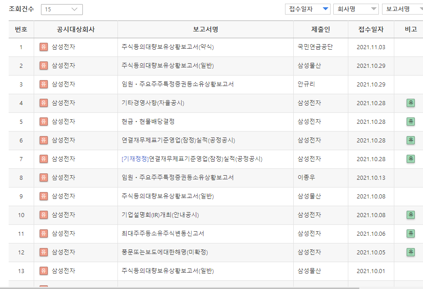The image size is (423, 289).
Task: Click 삼성전자 company name in row 7
Action: pyautogui.click(x=63, y=159)
